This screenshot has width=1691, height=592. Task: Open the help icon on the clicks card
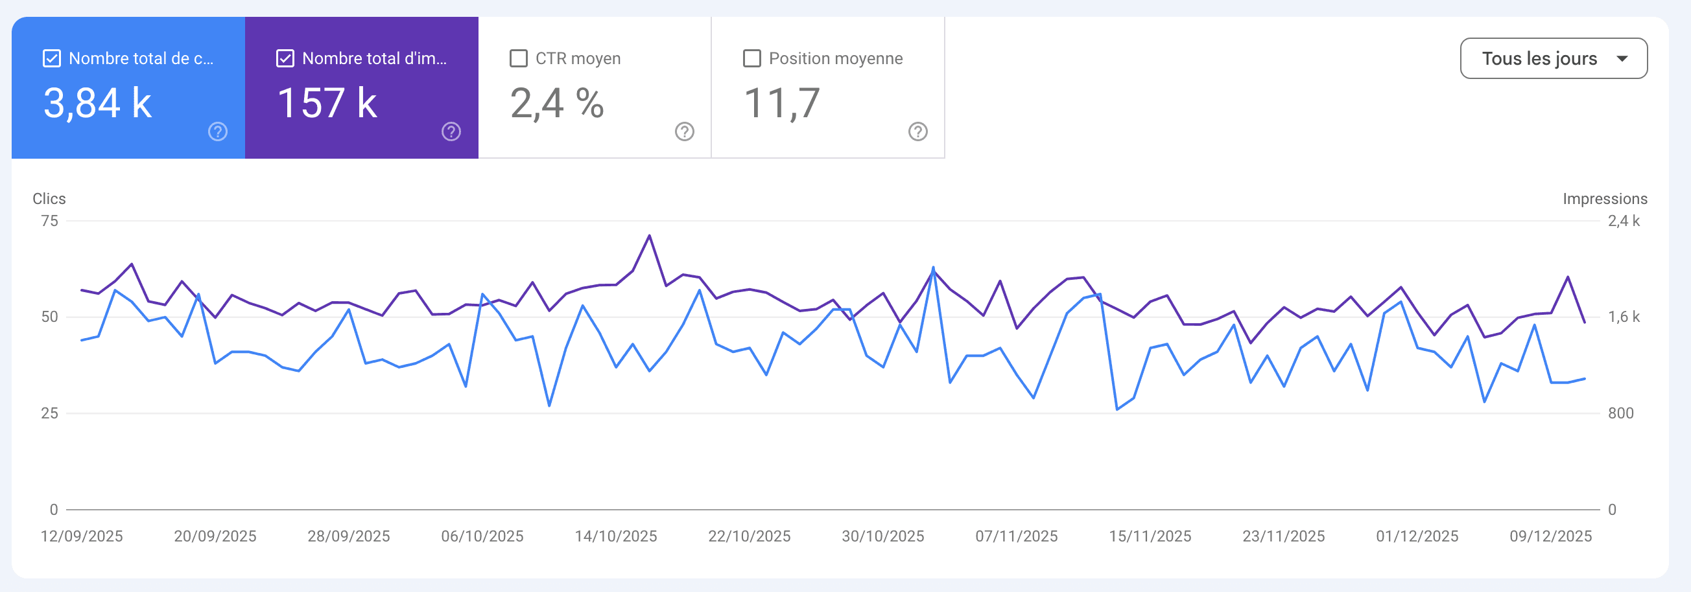tap(217, 131)
